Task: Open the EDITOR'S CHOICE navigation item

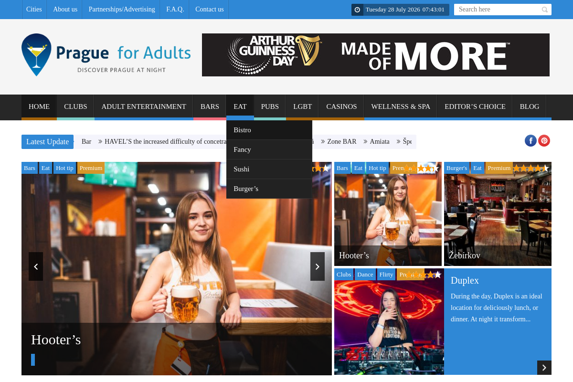Action: pos(475,106)
